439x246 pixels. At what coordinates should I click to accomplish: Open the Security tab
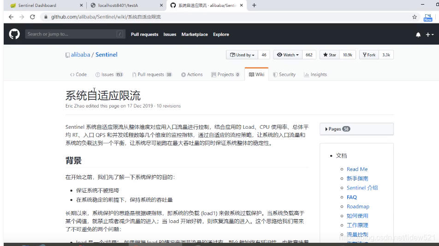(x=284, y=74)
